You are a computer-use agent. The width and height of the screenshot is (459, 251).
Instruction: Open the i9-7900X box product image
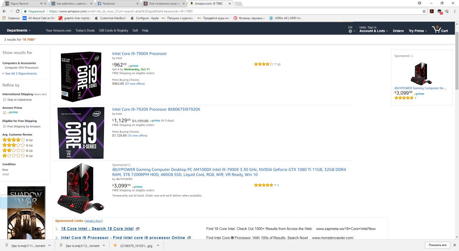81,77
